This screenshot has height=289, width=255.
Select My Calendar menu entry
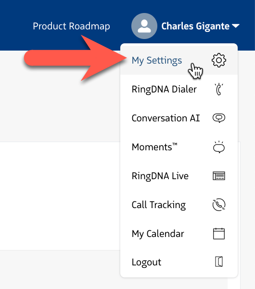coord(179,234)
